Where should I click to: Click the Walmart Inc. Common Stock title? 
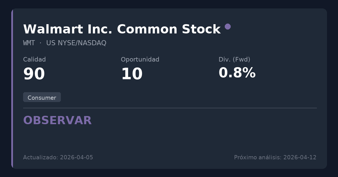point(122,29)
